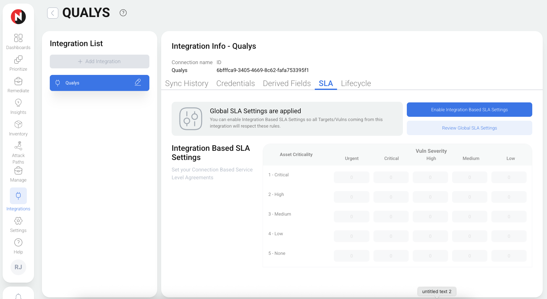Viewport: 547px width, 299px height.
Task: Click the Urgent column header
Action: pos(352,158)
